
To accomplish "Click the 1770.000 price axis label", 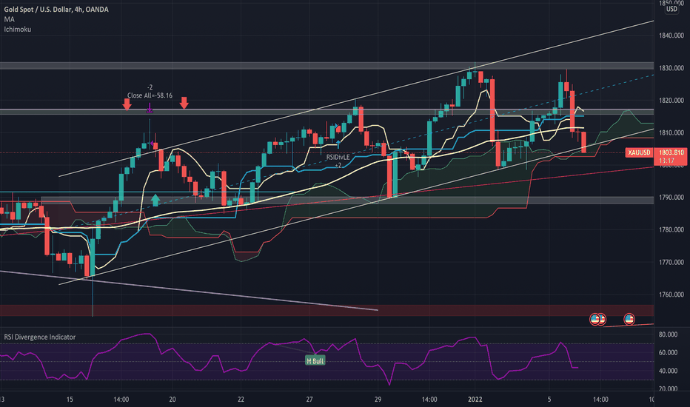I will (671, 262).
